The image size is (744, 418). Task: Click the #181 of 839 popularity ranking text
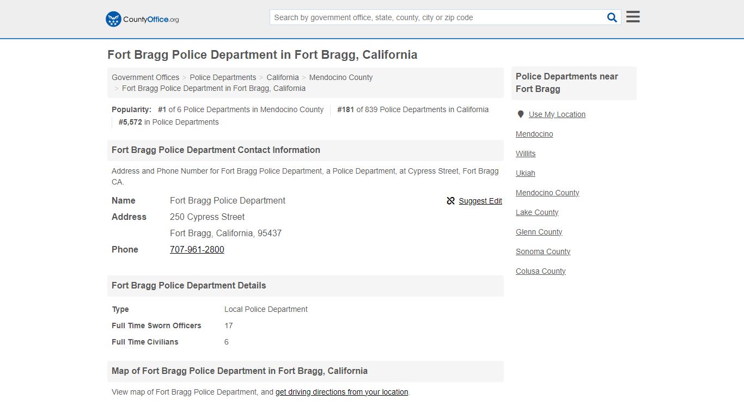[x=413, y=109]
